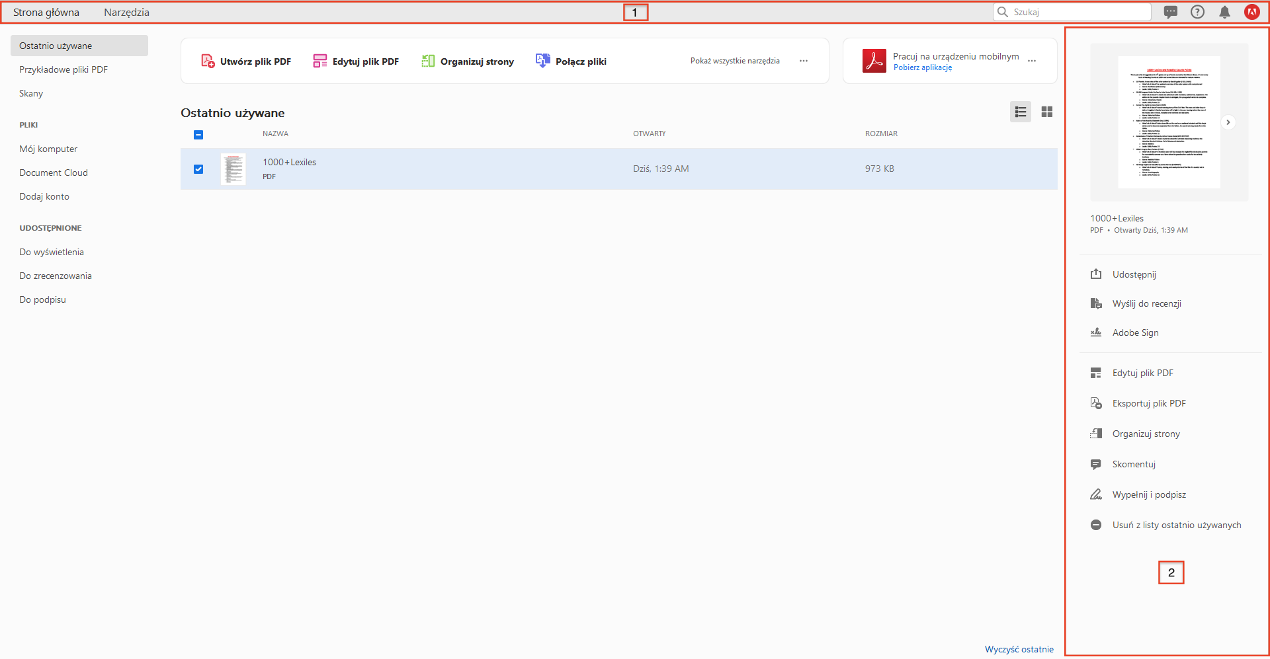
Task: Click the Utwórz plik PDF label
Action: pos(255,61)
